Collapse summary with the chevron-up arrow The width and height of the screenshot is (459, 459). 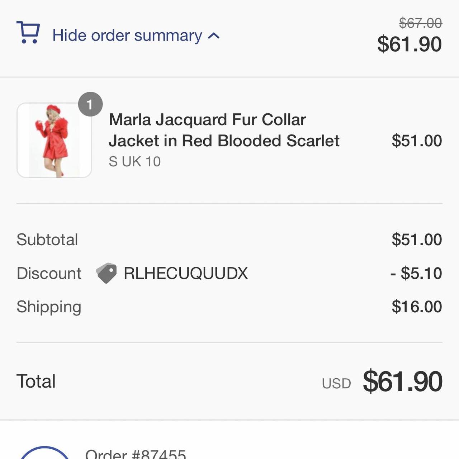[214, 36]
